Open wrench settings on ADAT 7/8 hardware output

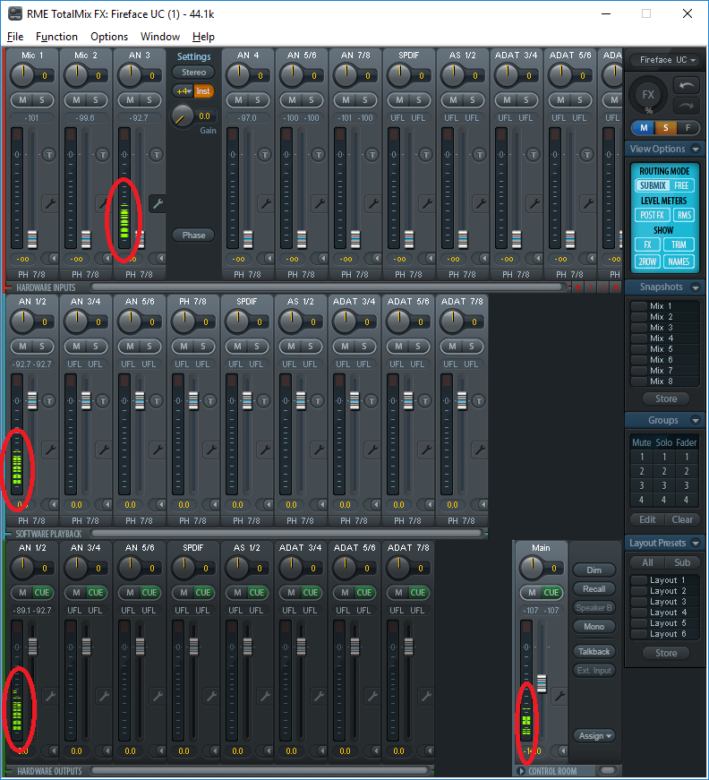[425, 696]
